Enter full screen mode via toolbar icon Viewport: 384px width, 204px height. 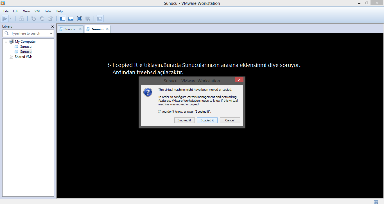coord(79,19)
